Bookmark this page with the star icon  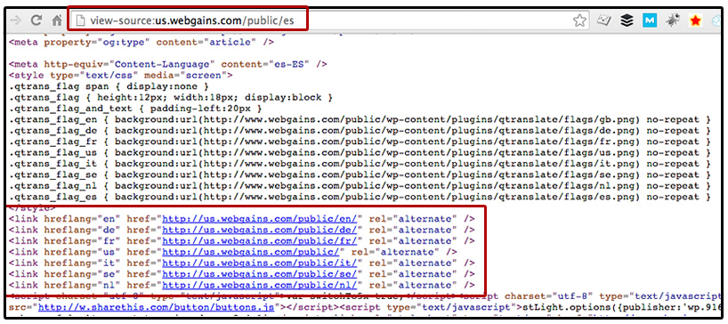579,20
